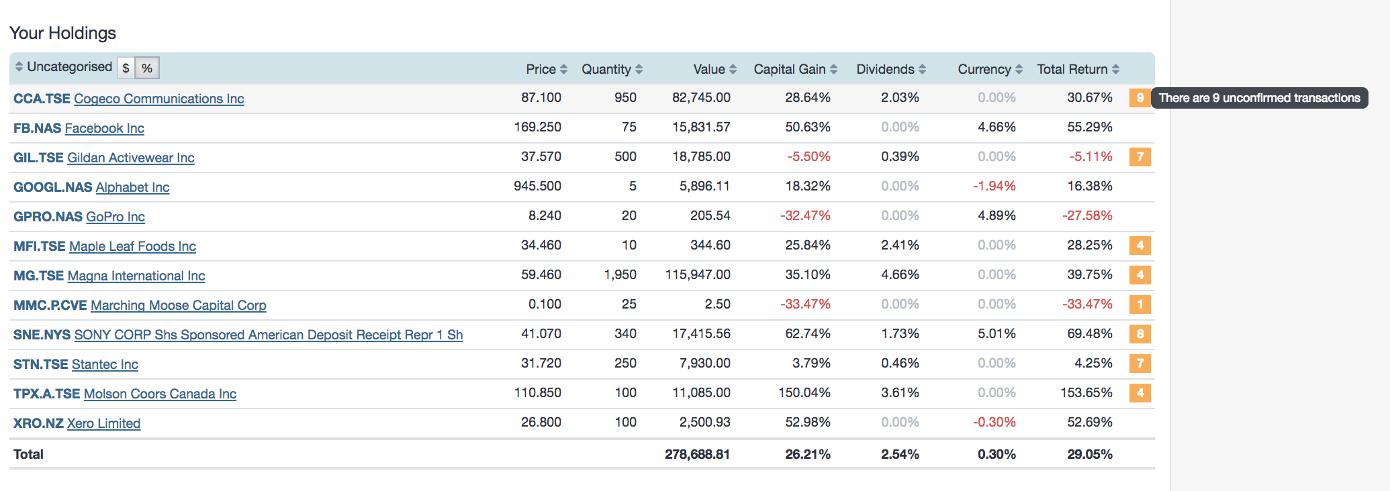Click Alphabet currency value -1.94%

pyautogui.click(x=994, y=186)
